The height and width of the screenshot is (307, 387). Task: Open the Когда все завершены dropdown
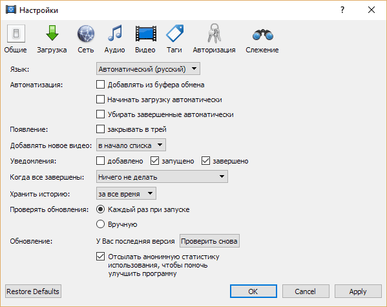pyautogui.click(x=162, y=176)
